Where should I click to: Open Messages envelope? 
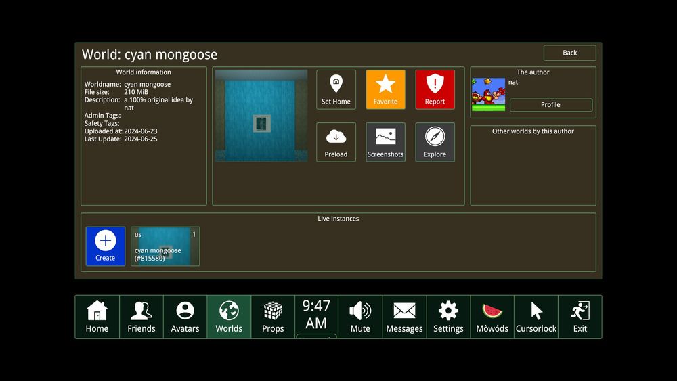click(x=404, y=317)
